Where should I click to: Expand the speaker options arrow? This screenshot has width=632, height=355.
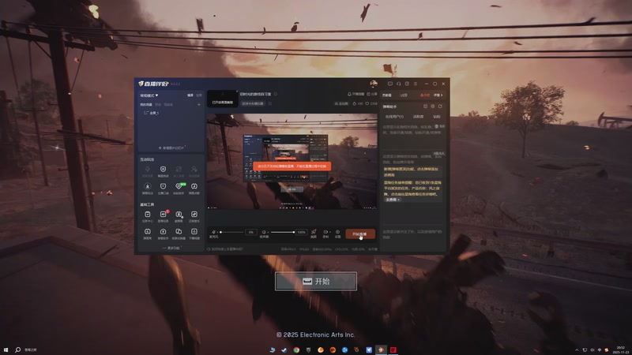pos(268,232)
